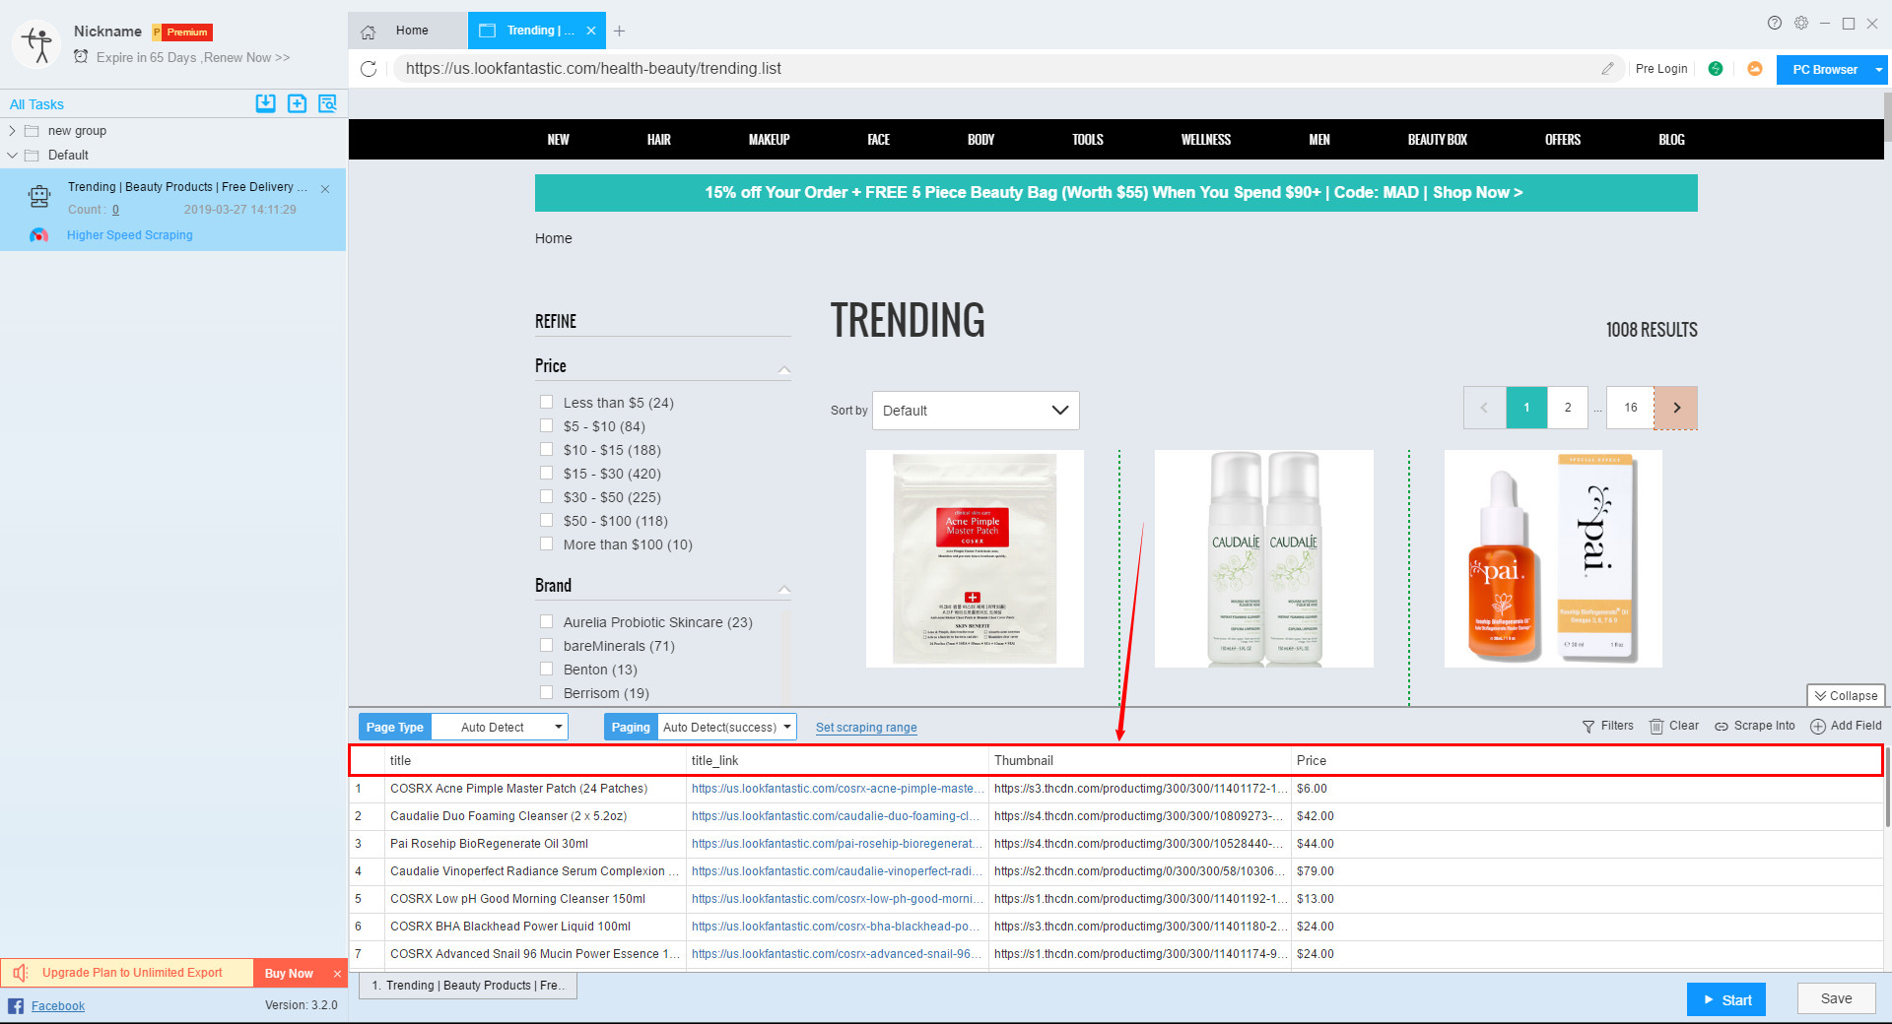Click the search tasks icon

click(328, 103)
